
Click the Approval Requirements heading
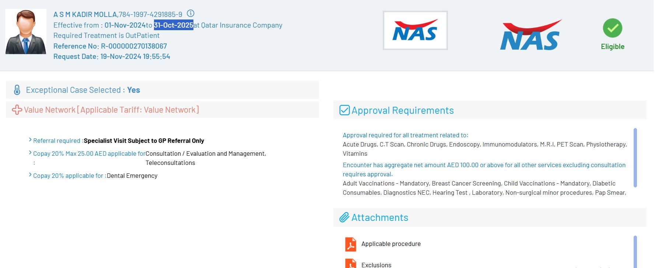tap(403, 110)
